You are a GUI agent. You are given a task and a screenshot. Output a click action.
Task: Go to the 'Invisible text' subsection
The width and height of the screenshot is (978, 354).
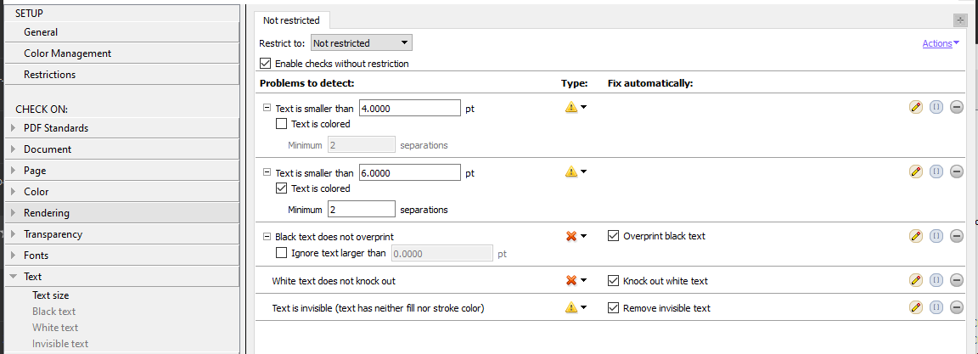(x=60, y=344)
